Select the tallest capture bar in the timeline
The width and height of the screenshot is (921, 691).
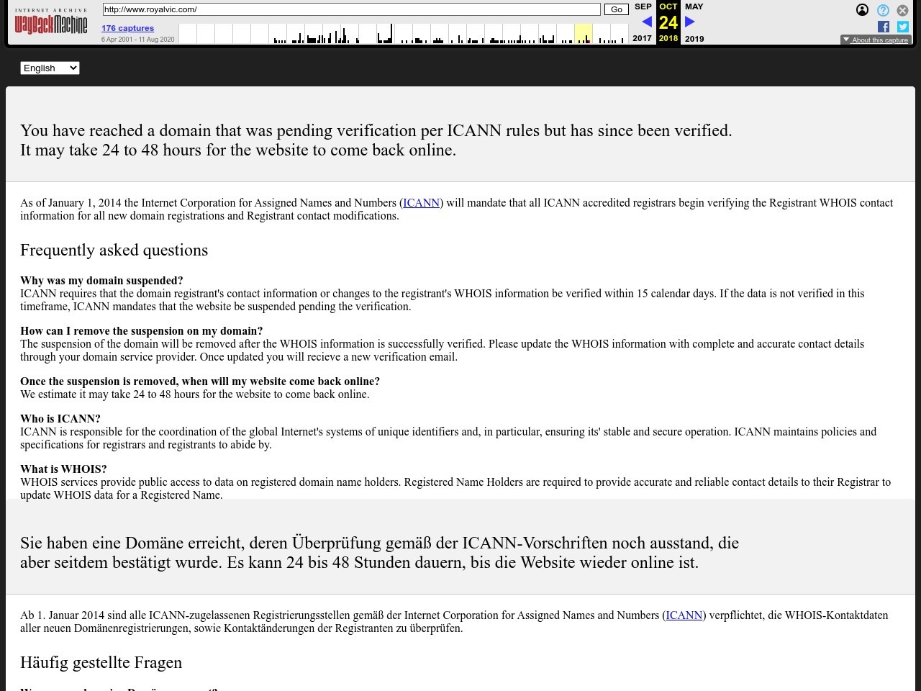[391, 34]
